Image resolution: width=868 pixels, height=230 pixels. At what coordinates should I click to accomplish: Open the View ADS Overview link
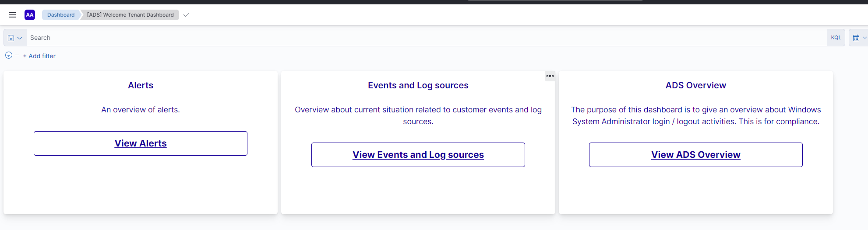tap(695, 155)
